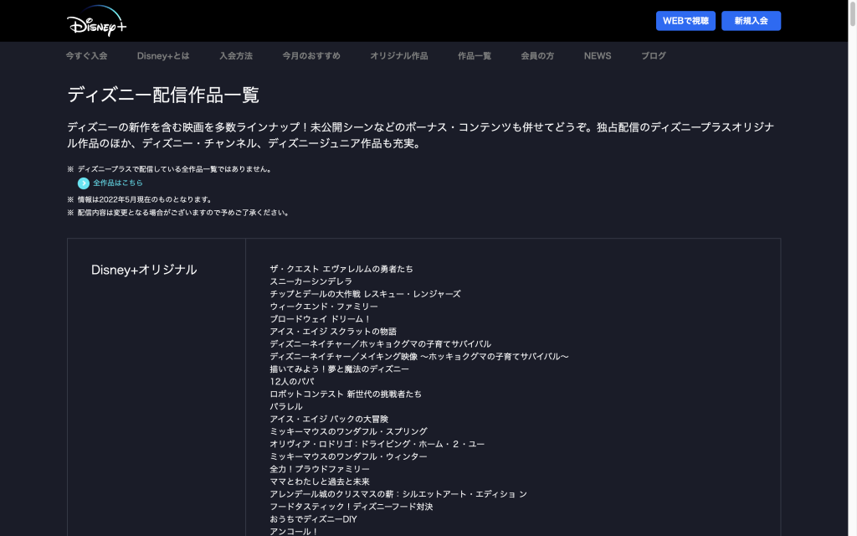The width and height of the screenshot is (857, 536).
Task: Select ロボットコンテスト 新世代の挑戦者たち title
Action: tap(346, 394)
